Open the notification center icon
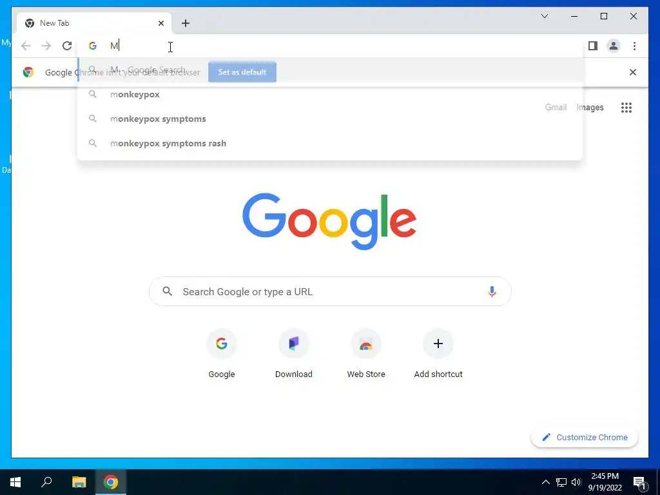 [640, 482]
